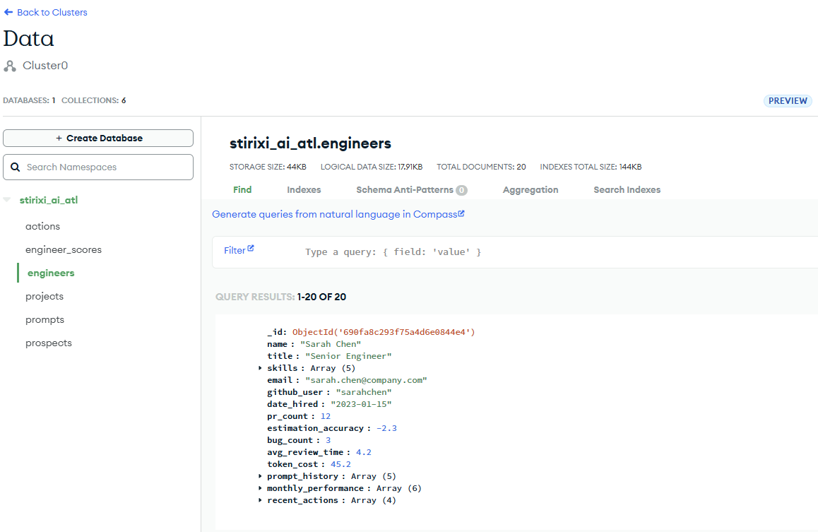
Task: Click the ObjectId value of the document
Action: pos(384,332)
